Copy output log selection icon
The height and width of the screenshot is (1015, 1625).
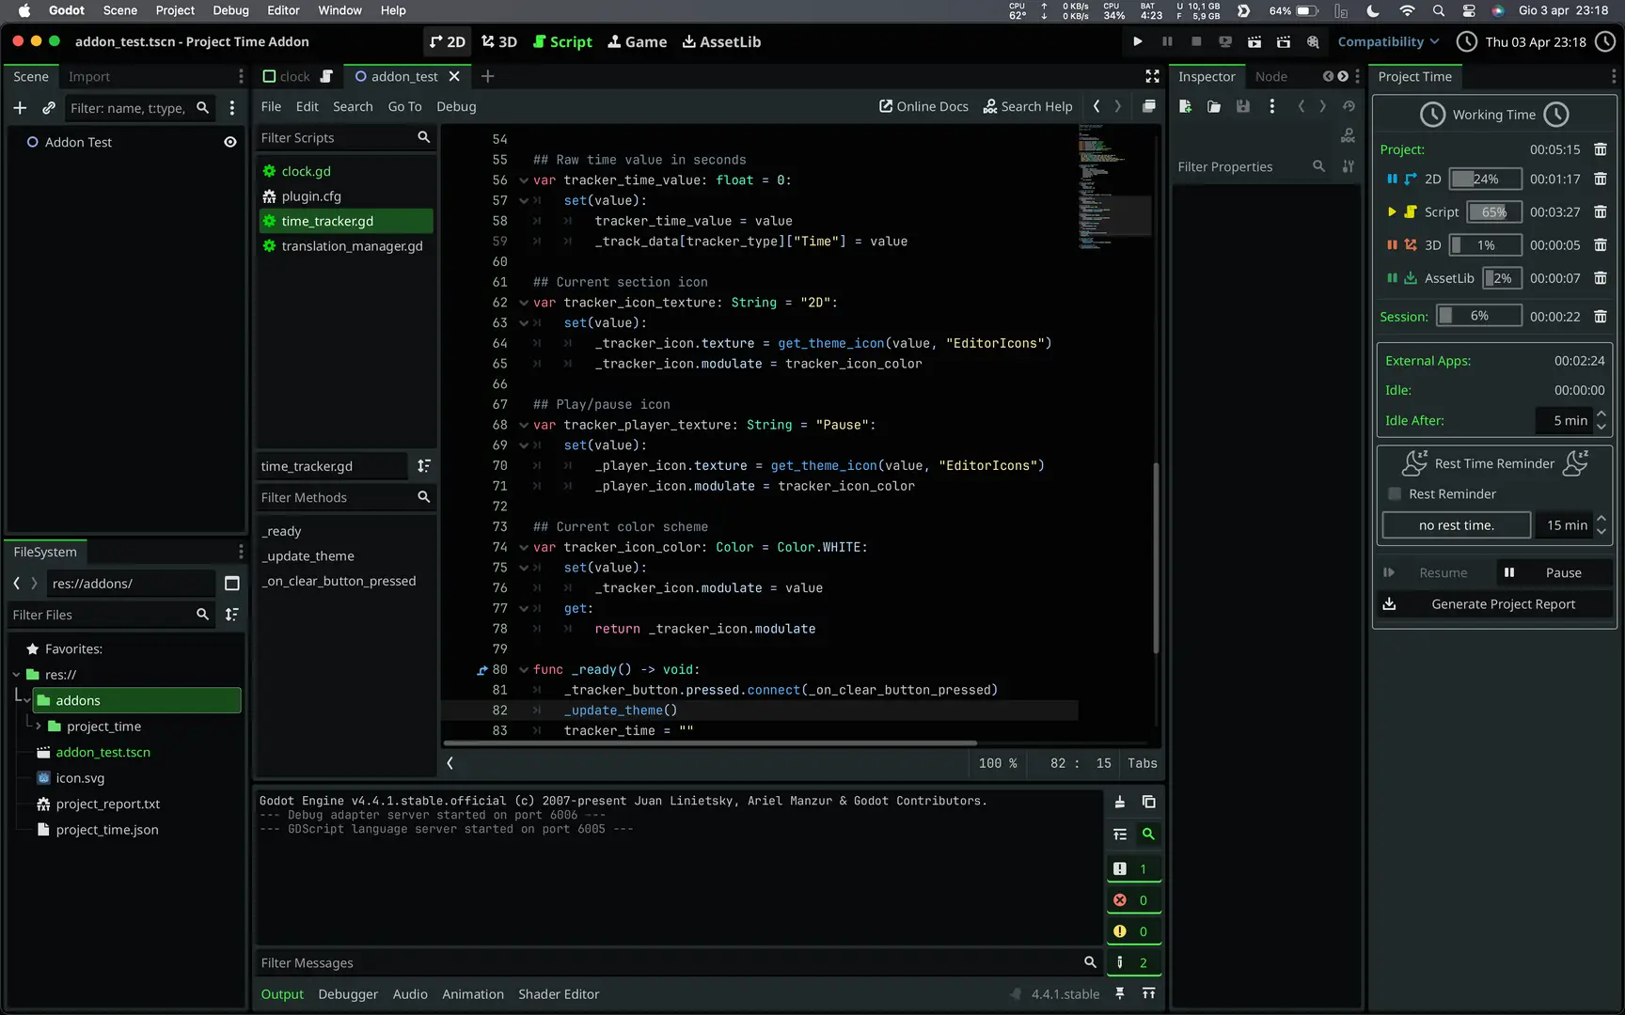coord(1148,802)
